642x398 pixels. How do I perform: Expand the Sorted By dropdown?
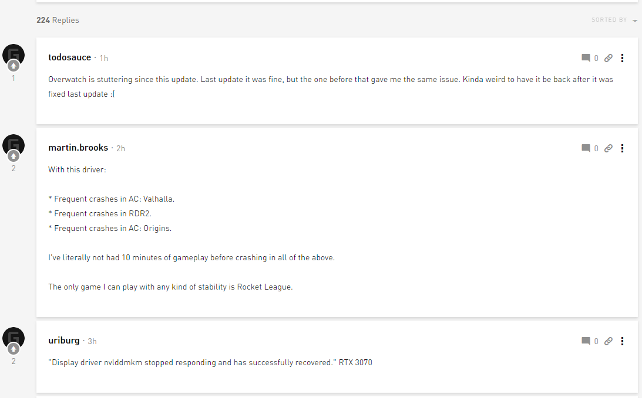tap(614, 20)
